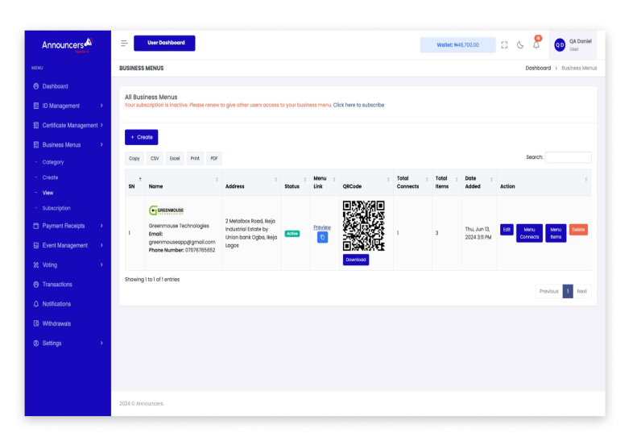
Task: Click the Announcers logo
Action: [66, 45]
